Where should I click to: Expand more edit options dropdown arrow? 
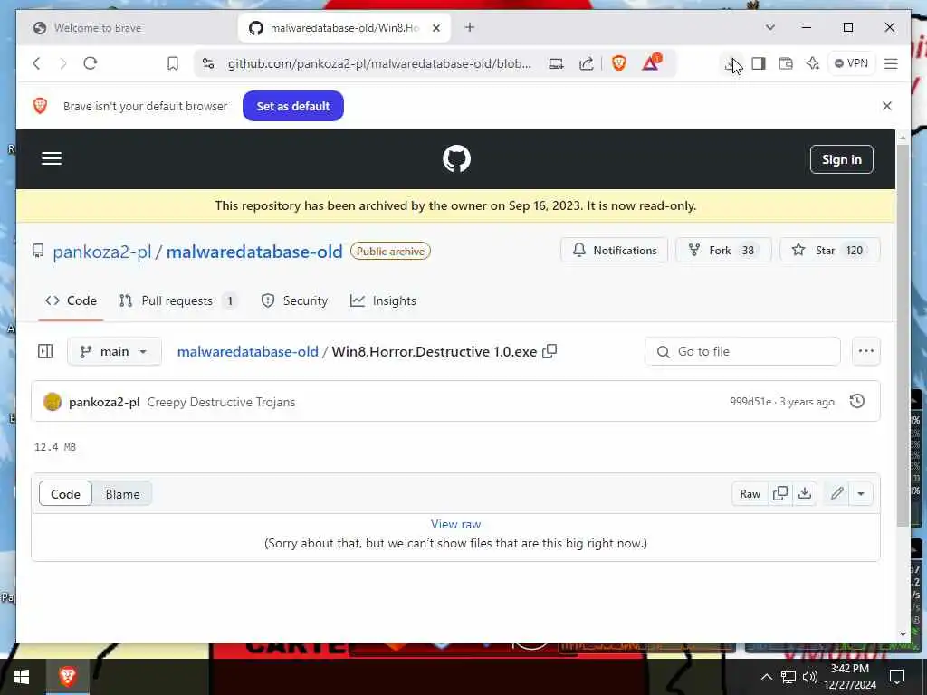coord(861,493)
